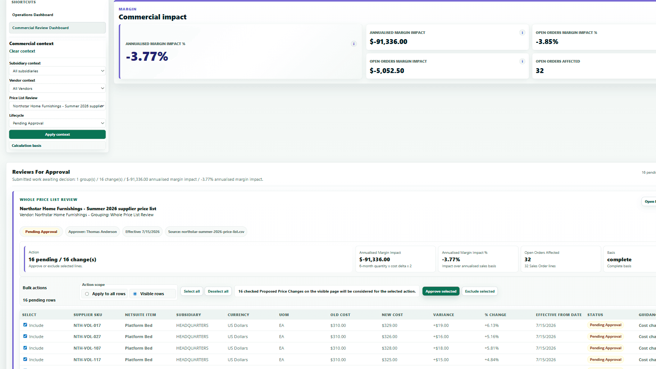Click Select all button
This screenshot has height=369, width=656.
click(192, 291)
